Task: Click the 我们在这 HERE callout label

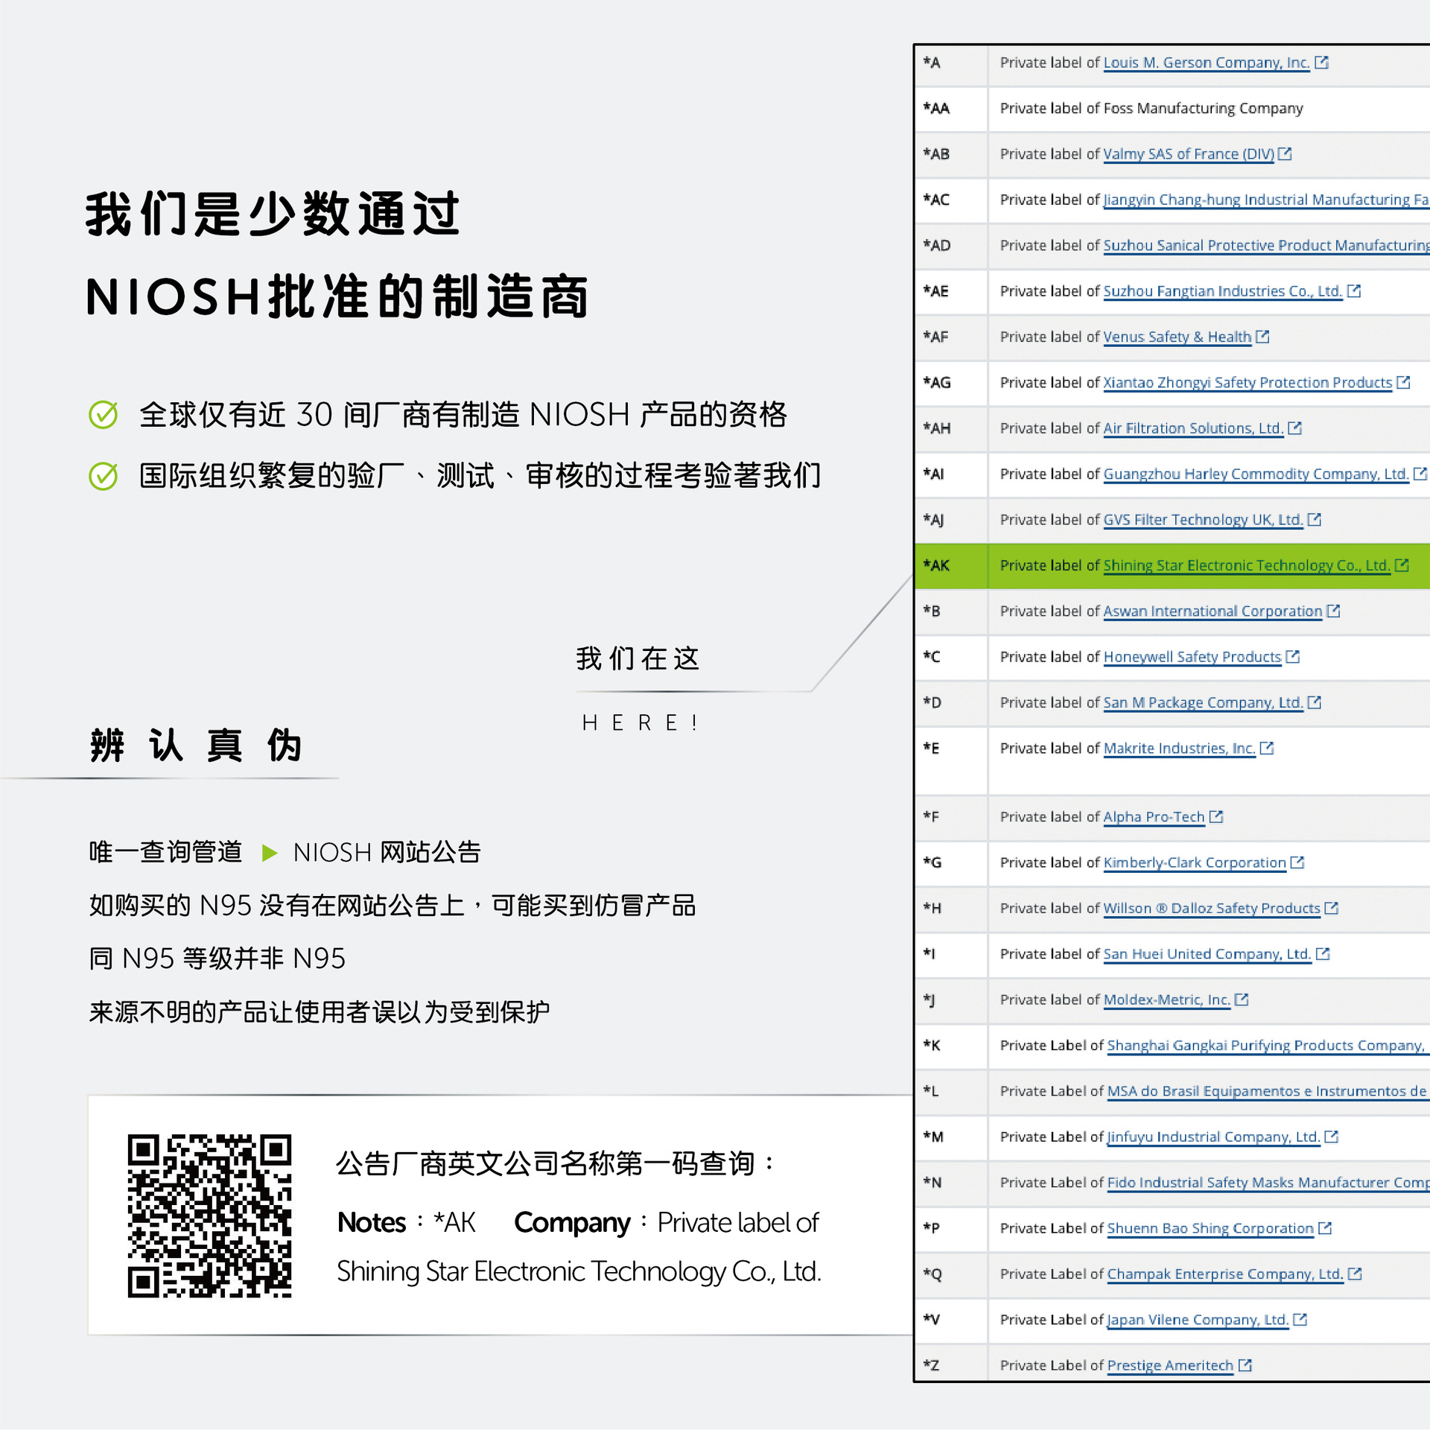Action: pyautogui.click(x=638, y=659)
